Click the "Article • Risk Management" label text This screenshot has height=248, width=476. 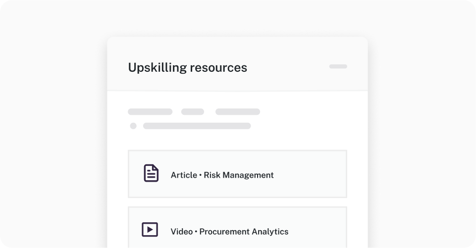(222, 175)
